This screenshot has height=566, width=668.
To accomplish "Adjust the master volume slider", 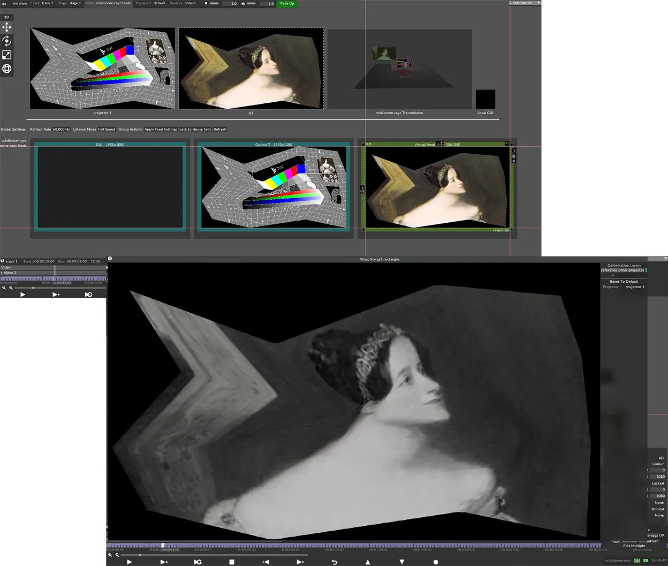I will coord(252,4).
